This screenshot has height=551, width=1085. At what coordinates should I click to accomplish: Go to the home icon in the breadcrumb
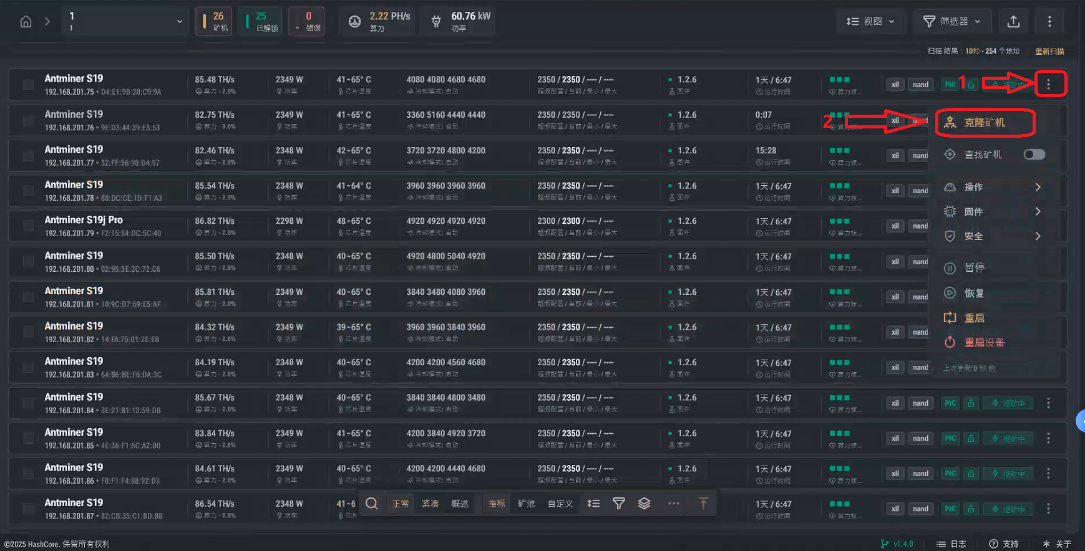(x=26, y=22)
